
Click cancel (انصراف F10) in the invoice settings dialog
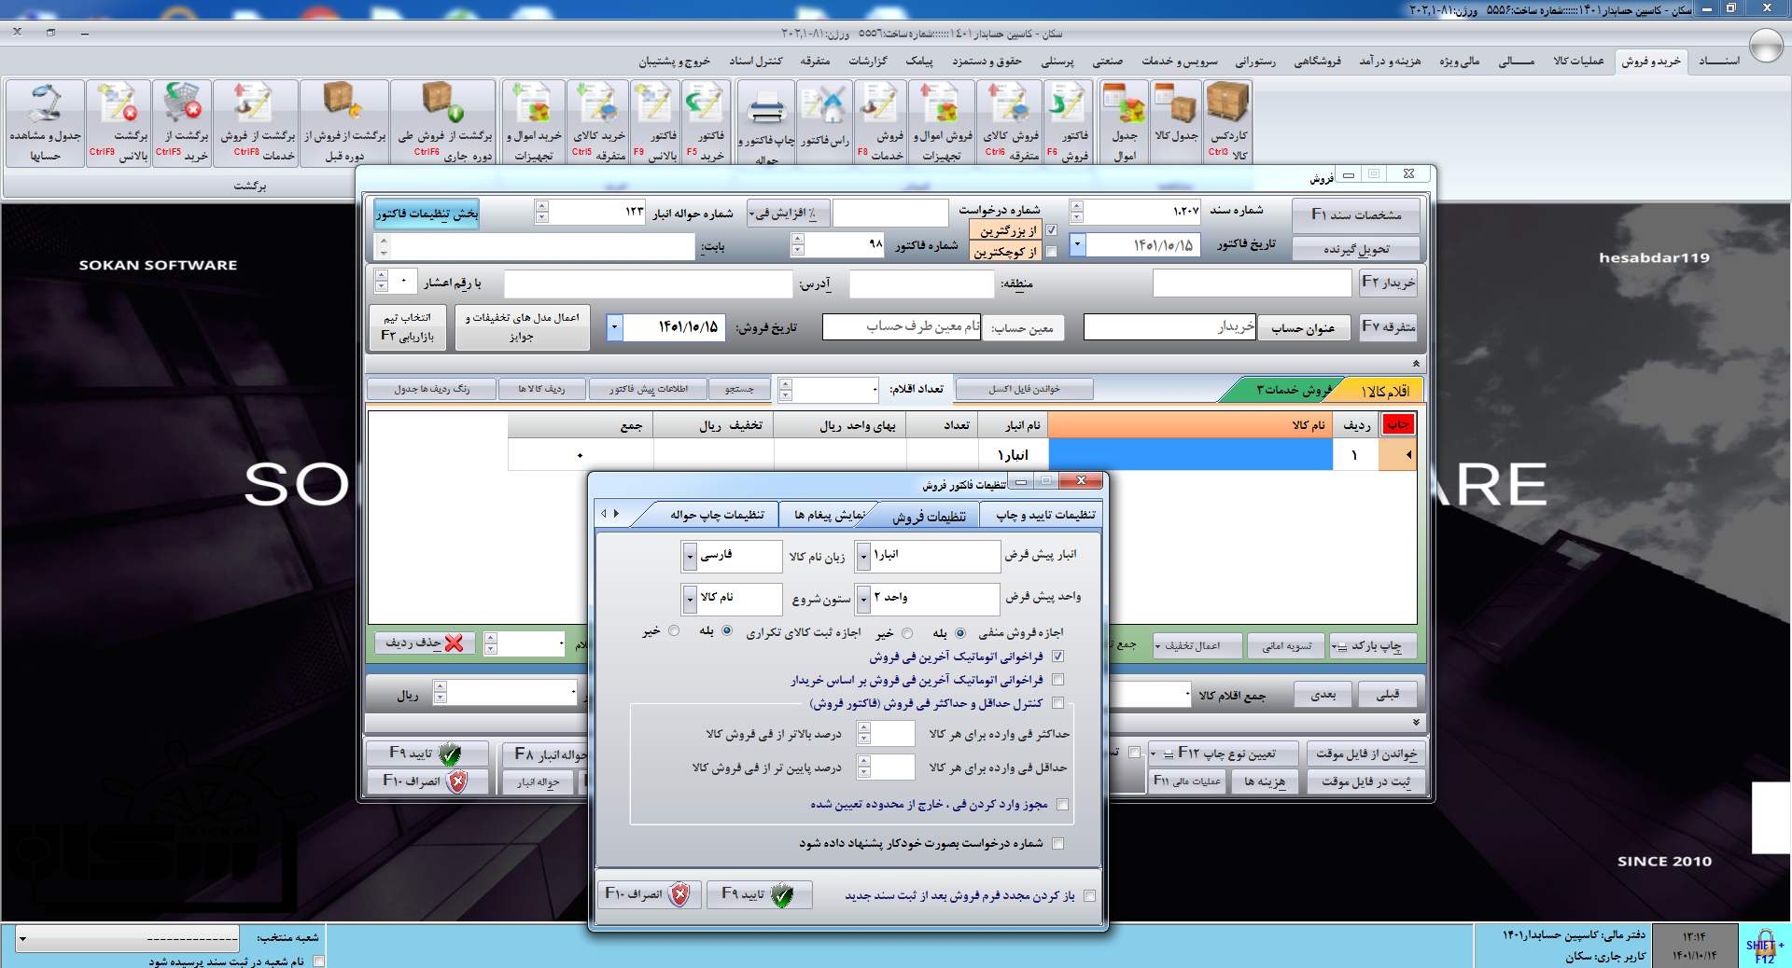648,895
